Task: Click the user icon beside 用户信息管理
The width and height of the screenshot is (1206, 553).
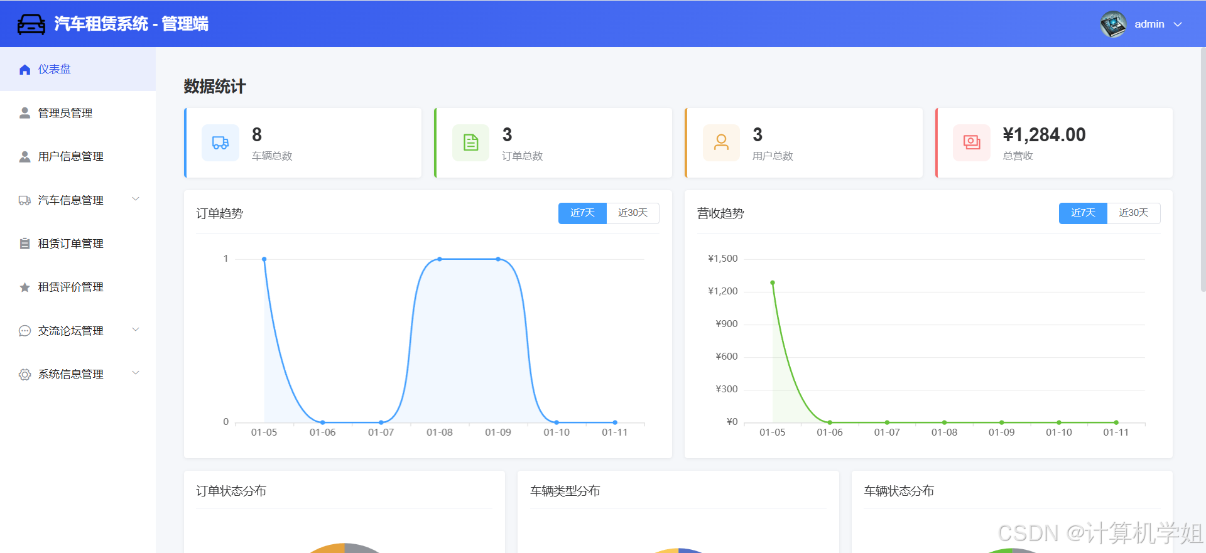Action: pos(24,156)
